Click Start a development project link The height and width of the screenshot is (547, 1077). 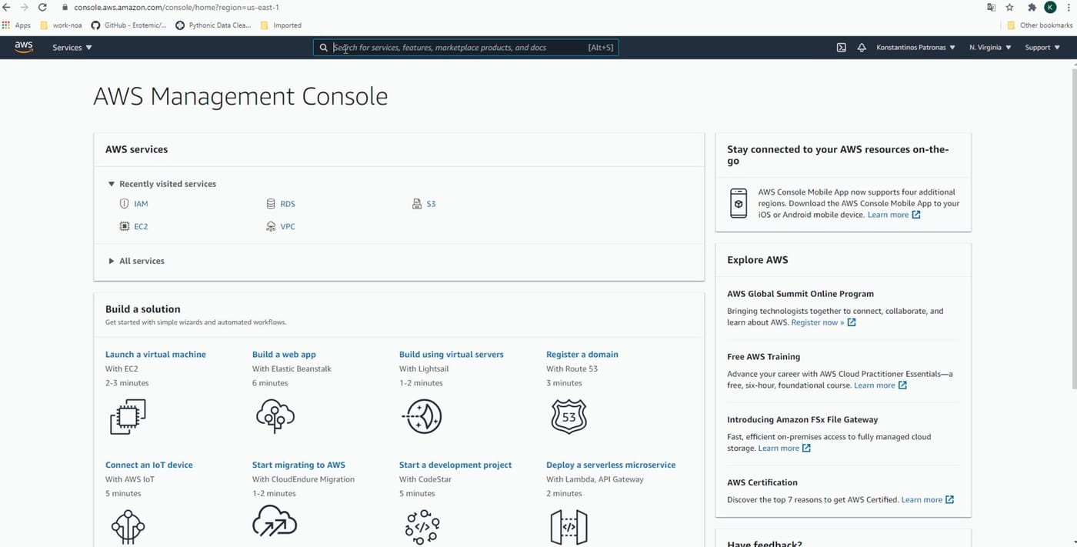[455, 465]
